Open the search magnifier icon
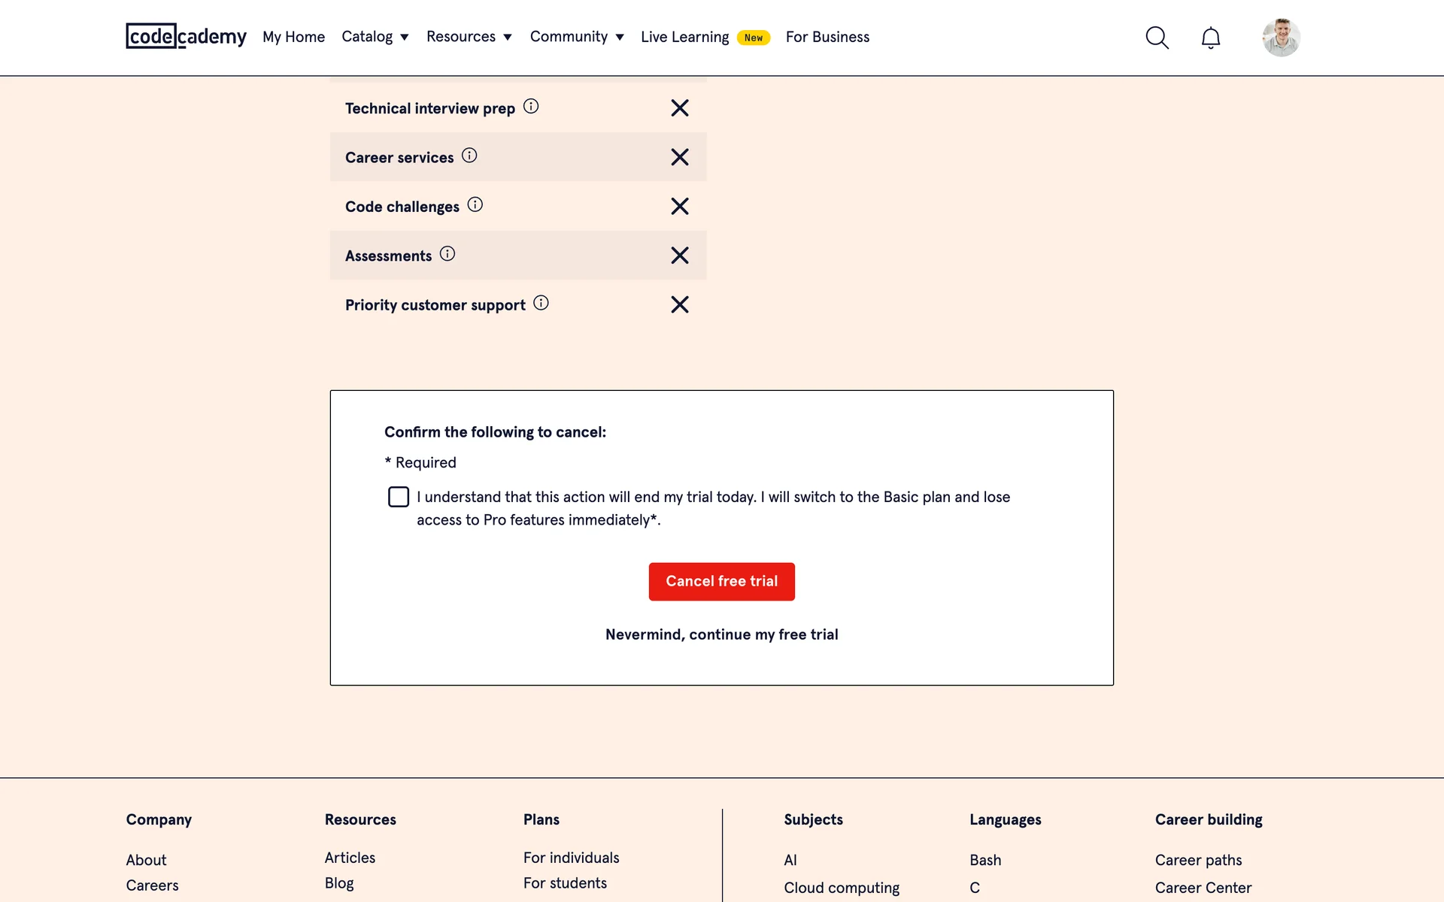The height and width of the screenshot is (902, 1444). coord(1157,38)
